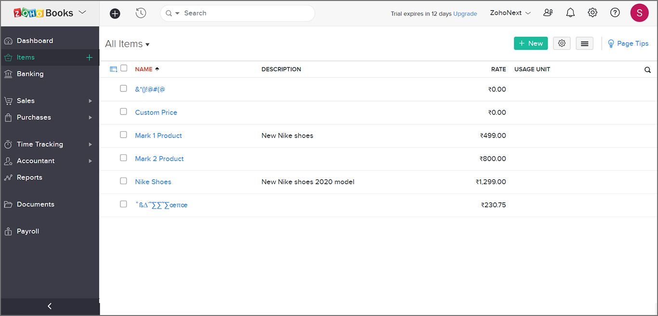Viewport: 658px width, 316px height.
Task: Open the referral contacts icon
Action: pos(548,13)
